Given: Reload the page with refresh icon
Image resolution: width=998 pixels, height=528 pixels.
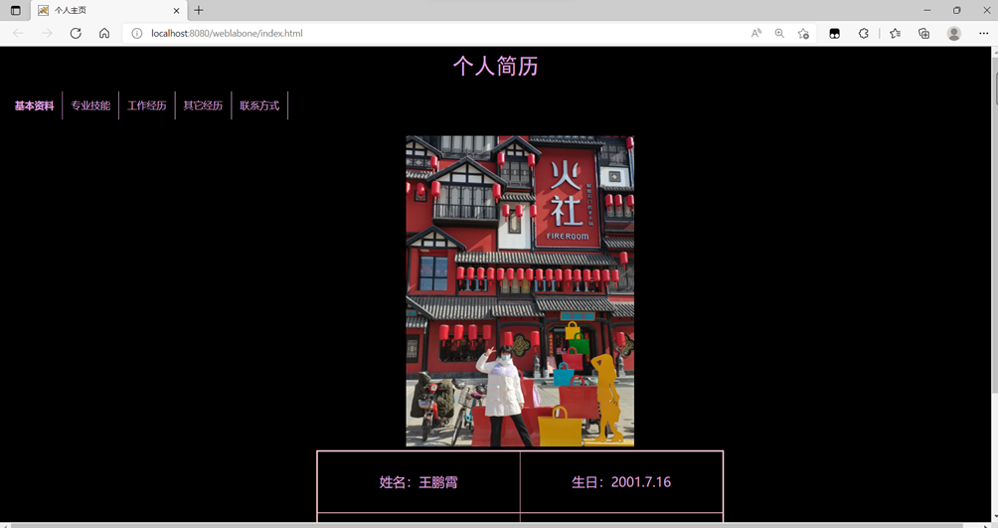Looking at the screenshot, I should pyautogui.click(x=76, y=33).
